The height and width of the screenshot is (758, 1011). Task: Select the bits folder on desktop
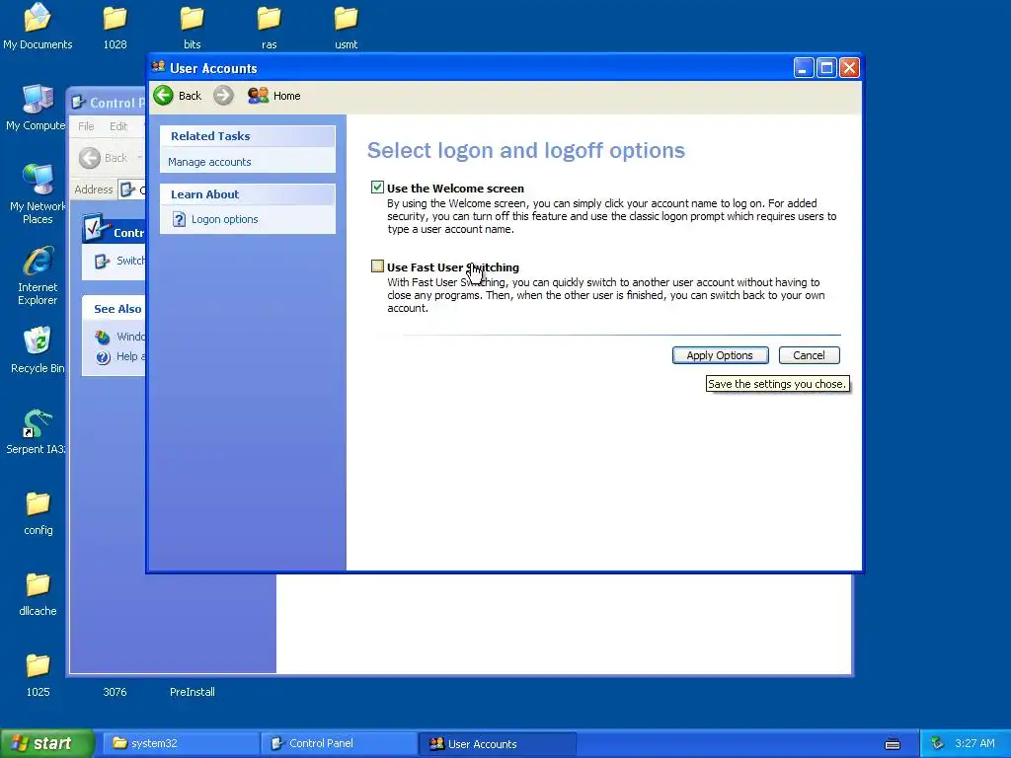193,27
